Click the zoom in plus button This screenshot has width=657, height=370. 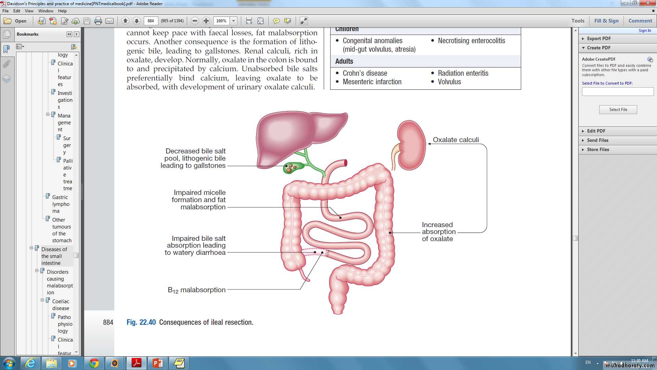[206, 21]
